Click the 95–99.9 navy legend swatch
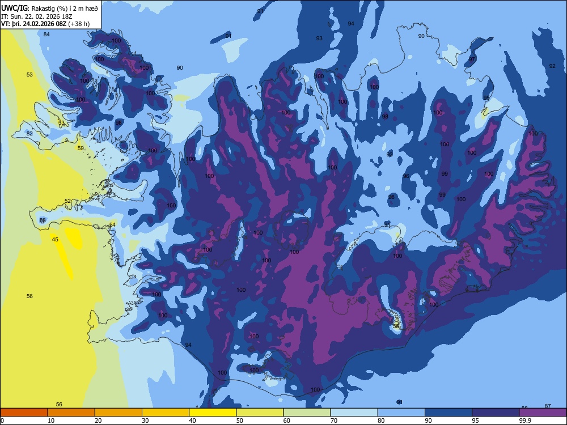The image size is (567, 425). (x=496, y=413)
